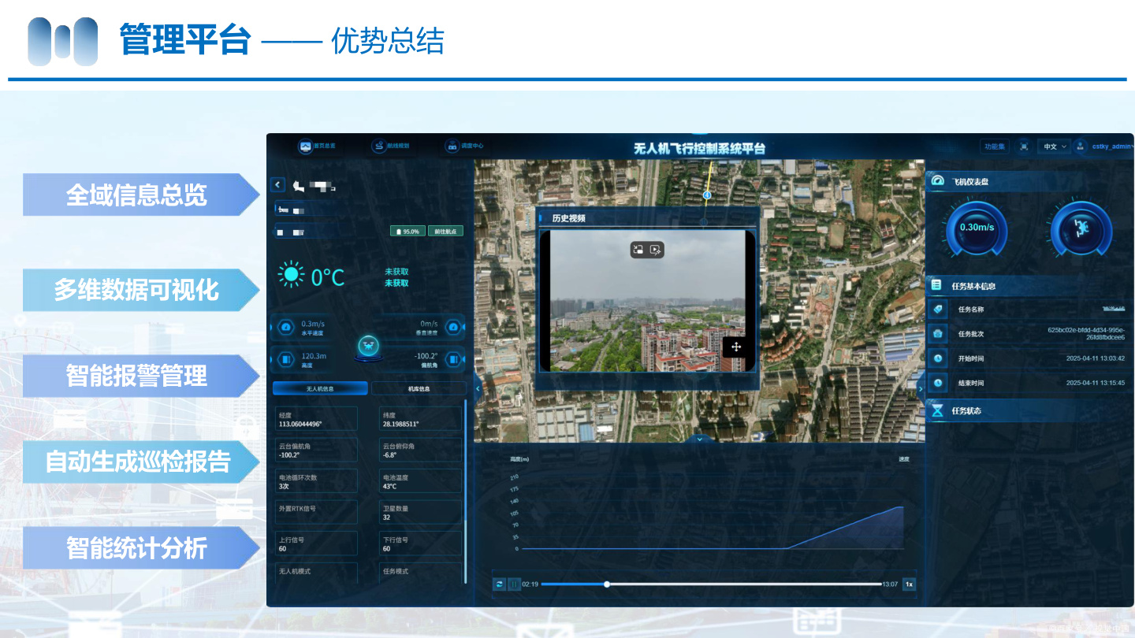Open the cstky_admin user dropdown
The width and height of the screenshot is (1135, 638).
coord(1113,147)
